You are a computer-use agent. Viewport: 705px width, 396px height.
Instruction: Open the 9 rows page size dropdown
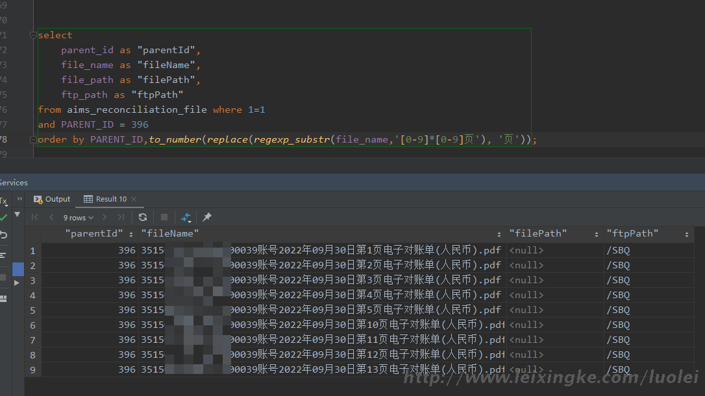point(78,218)
